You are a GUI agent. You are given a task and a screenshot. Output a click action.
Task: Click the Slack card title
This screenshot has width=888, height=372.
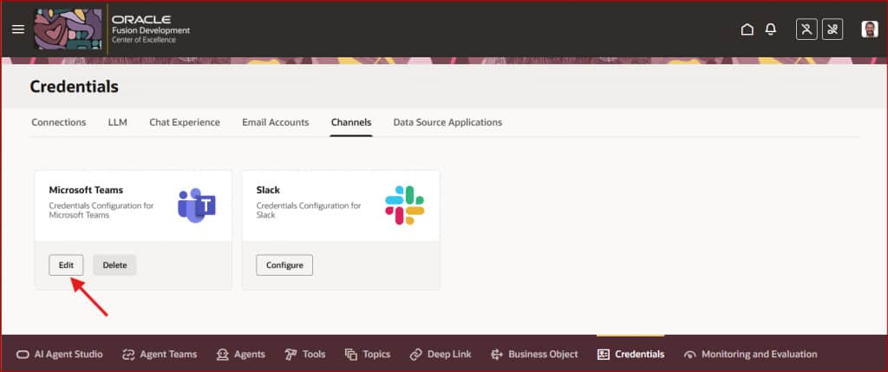point(268,190)
